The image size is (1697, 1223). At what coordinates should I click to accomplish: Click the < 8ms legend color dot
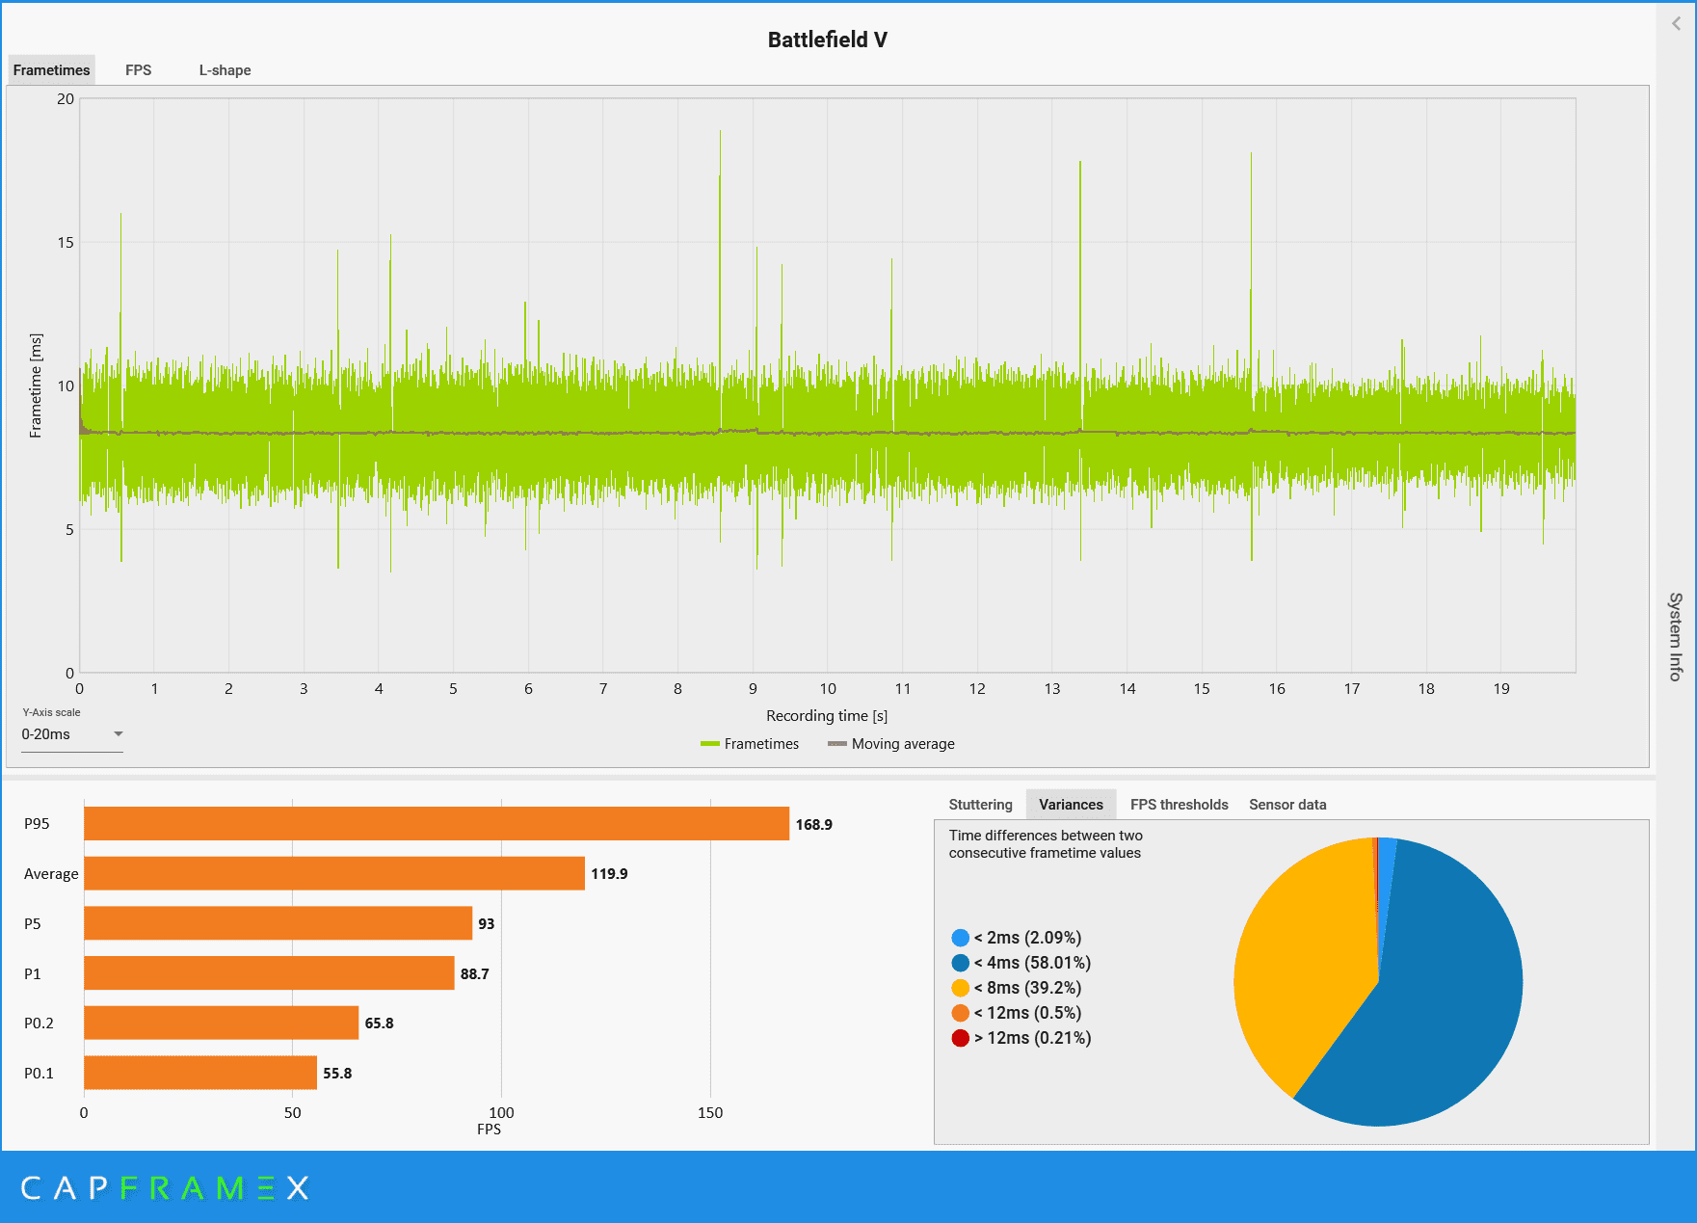pos(960,988)
